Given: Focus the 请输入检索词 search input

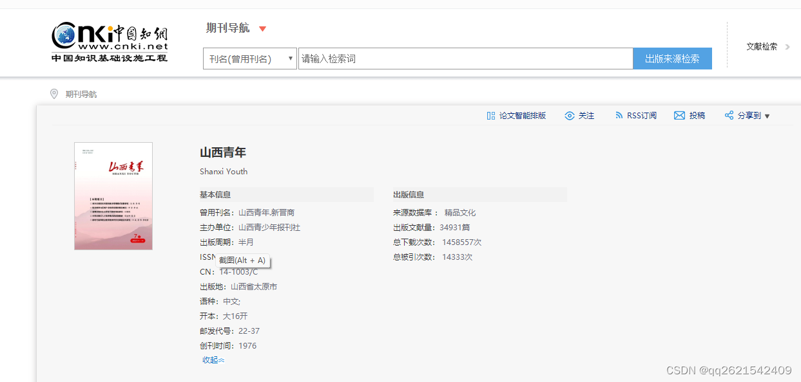Looking at the screenshot, I should point(465,59).
